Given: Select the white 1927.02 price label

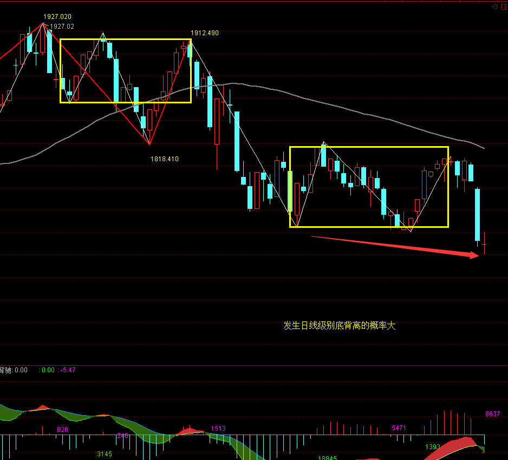Looking at the screenshot, I should [x=62, y=27].
